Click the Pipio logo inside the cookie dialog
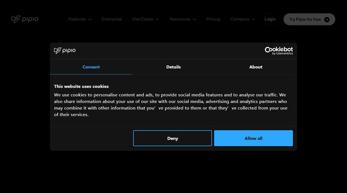This screenshot has width=347, height=193. 65,51
